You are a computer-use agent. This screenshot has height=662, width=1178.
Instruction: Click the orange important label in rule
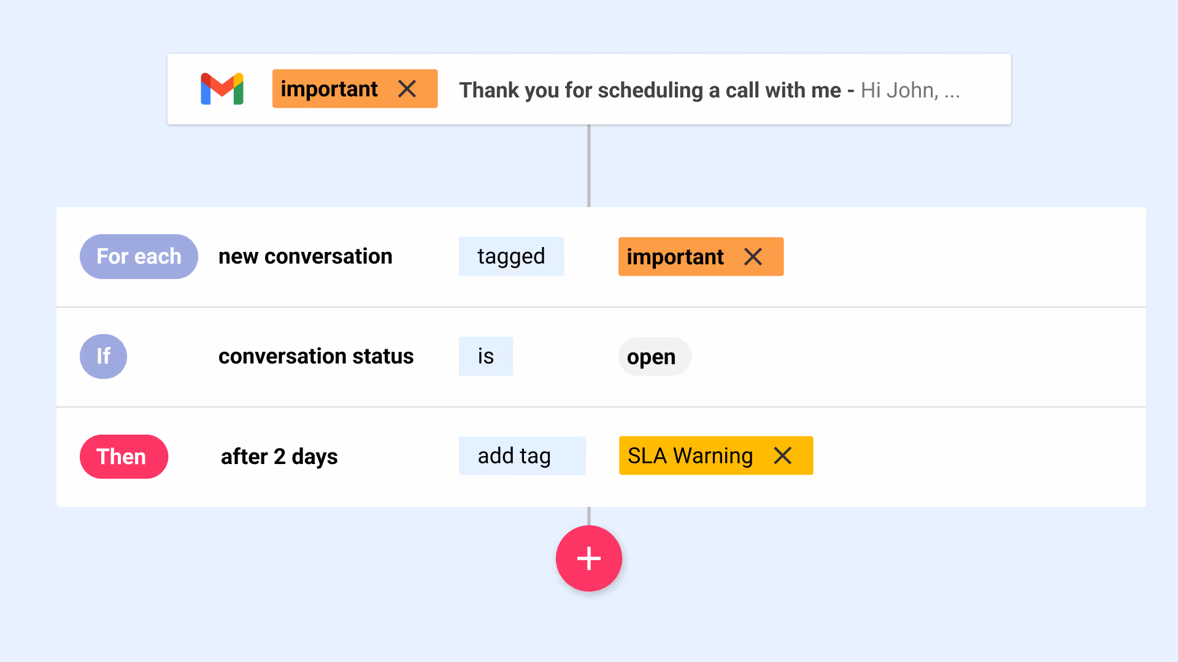pos(675,257)
